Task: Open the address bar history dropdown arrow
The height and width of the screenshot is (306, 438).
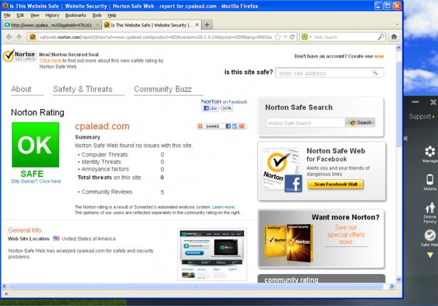Action: click(285, 36)
